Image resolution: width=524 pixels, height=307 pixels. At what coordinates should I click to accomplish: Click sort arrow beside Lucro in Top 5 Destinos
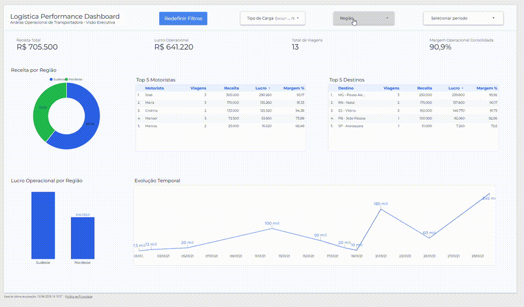pos(463,88)
